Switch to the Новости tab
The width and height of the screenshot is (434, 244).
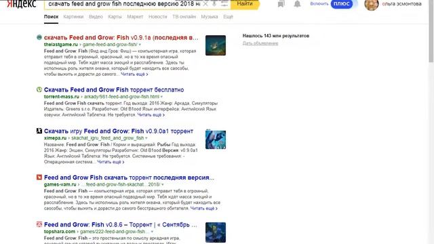point(158,16)
